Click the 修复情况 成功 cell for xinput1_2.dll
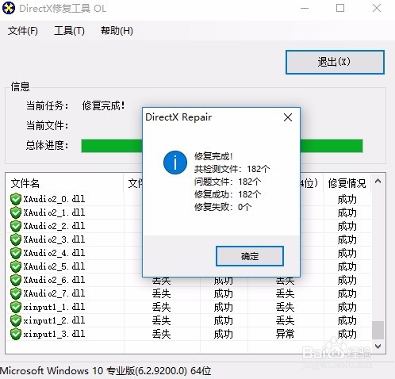 click(x=347, y=320)
